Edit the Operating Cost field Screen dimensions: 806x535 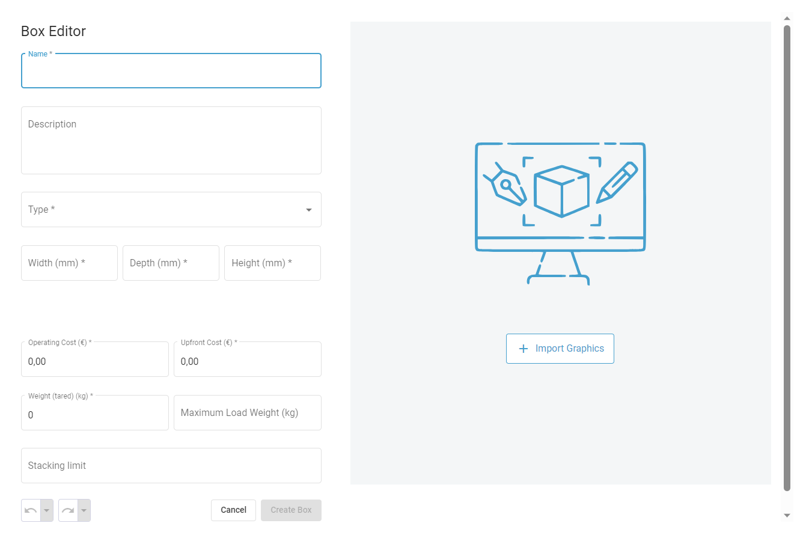(94, 362)
